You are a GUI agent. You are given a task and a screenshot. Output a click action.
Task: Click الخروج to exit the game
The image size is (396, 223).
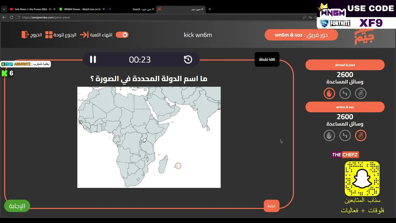click(36, 35)
